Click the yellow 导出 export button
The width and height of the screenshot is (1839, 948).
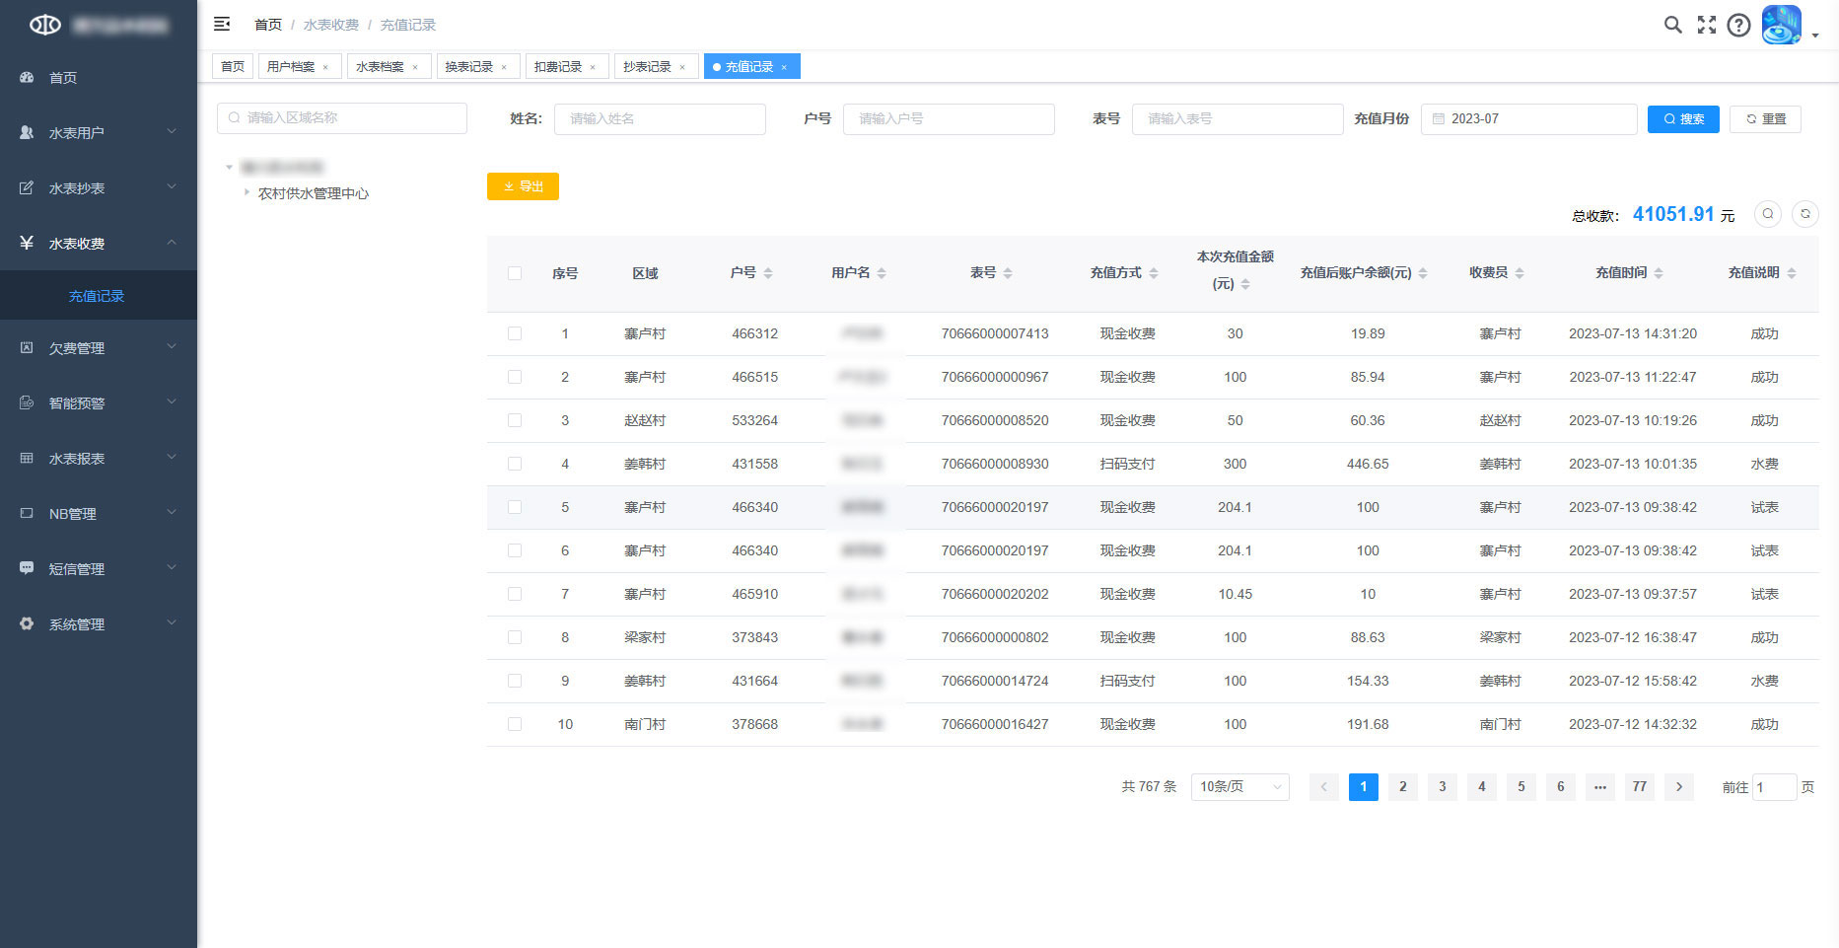click(x=523, y=186)
